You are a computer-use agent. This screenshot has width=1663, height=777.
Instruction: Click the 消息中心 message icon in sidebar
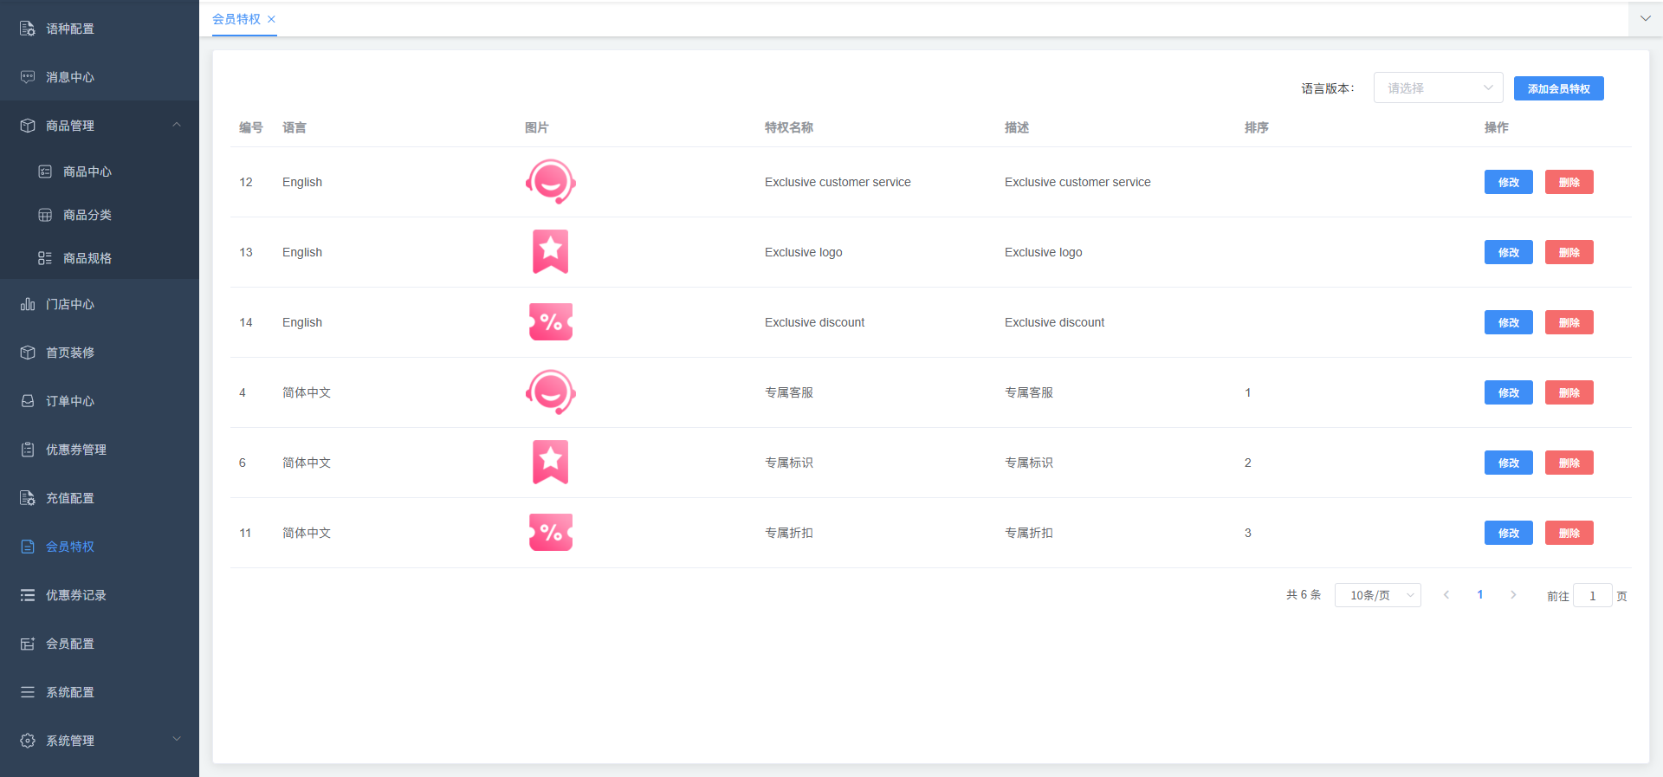tap(28, 77)
